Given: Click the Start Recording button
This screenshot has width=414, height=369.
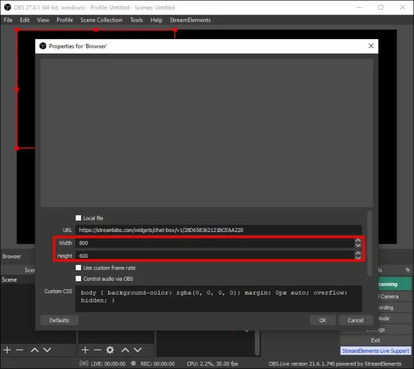Looking at the screenshot, I should (x=395, y=307).
